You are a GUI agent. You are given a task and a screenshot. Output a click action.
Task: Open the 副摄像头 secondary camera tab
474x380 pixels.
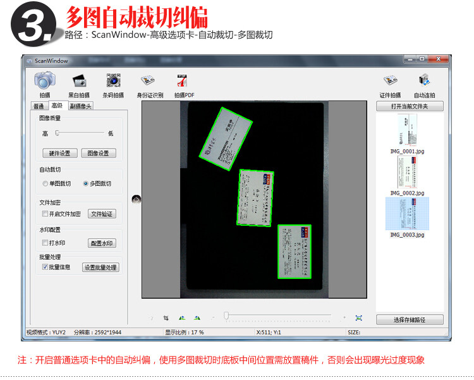(80, 106)
